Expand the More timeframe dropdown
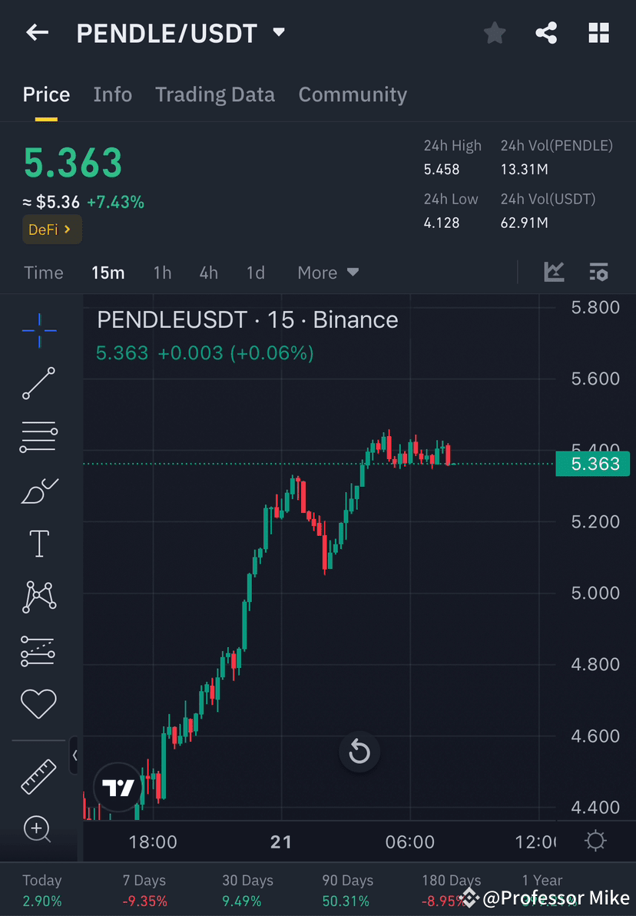636x916 pixels. 327,273
